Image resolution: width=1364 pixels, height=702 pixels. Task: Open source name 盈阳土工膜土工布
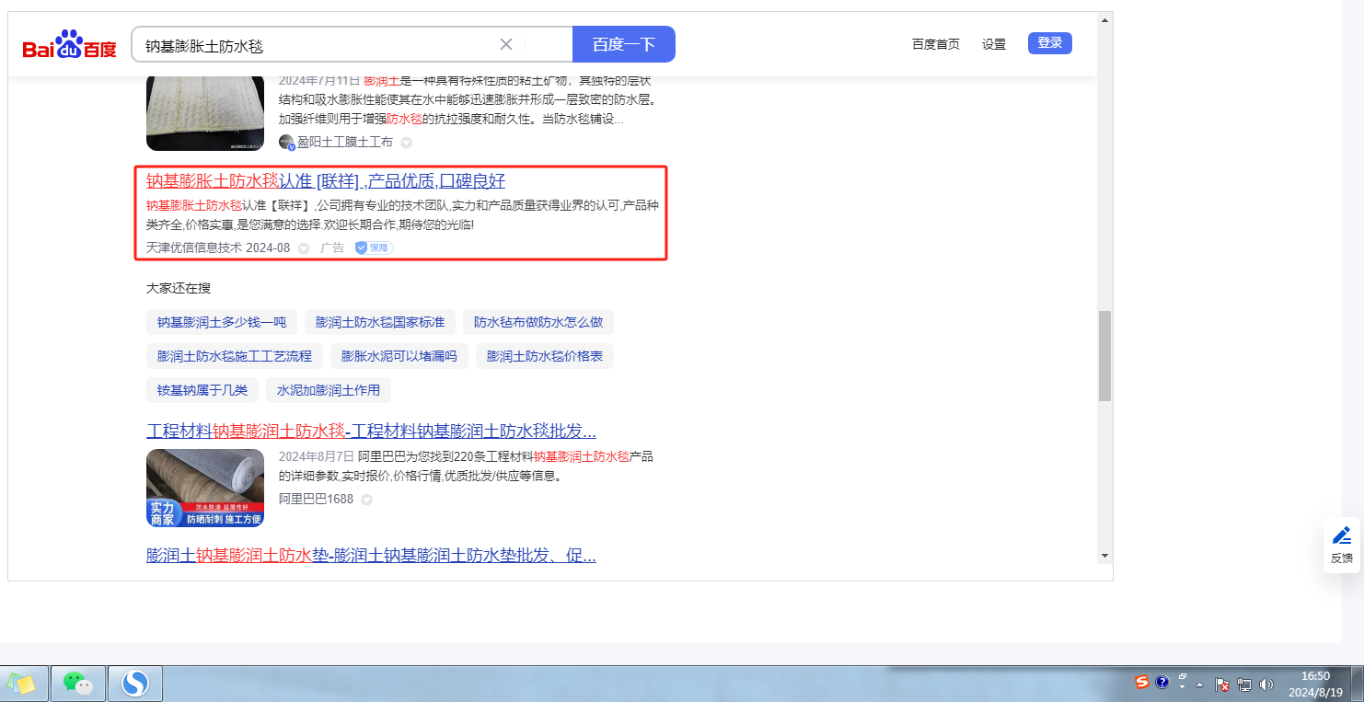tap(345, 142)
